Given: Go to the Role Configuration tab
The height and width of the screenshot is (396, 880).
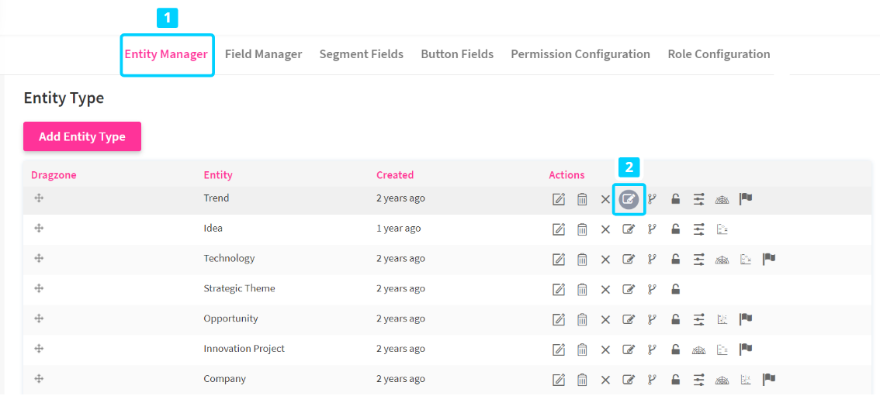Looking at the screenshot, I should (x=719, y=54).
